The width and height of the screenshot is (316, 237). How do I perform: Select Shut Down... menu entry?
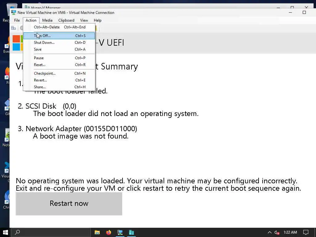[x=59, y=43]
